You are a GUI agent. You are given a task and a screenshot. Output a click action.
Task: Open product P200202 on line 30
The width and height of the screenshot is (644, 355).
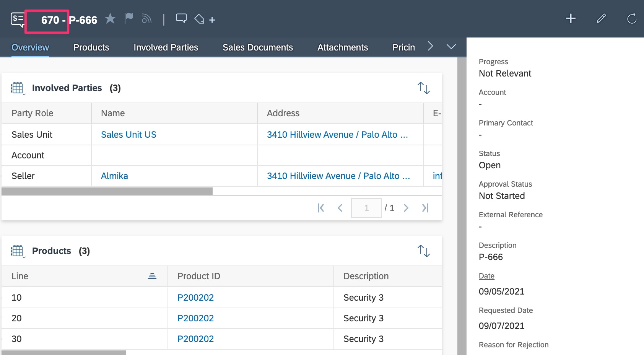195,339
